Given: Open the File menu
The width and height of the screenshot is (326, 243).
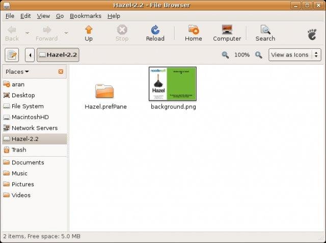Looking at the screenshot, I should pyautogui.click(x=10, y=16).
